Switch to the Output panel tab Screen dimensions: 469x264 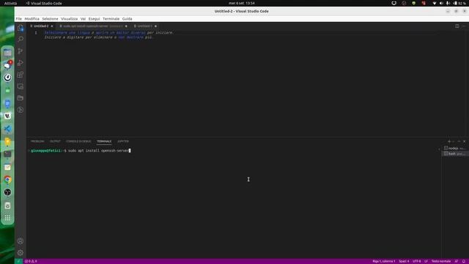[x=55, y=142]
